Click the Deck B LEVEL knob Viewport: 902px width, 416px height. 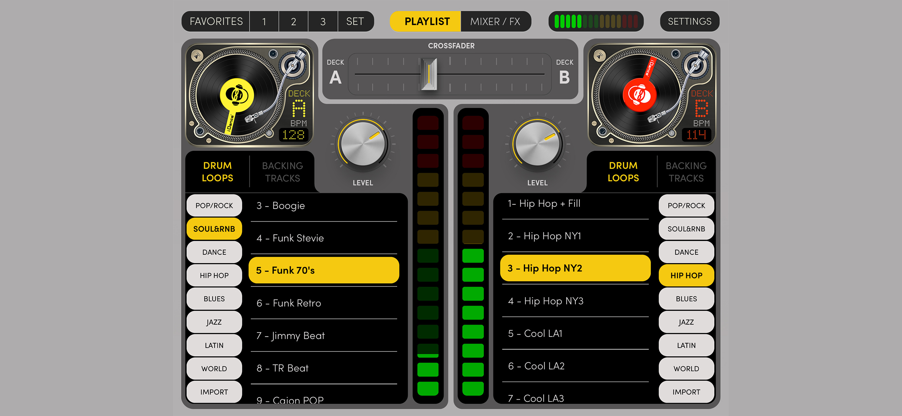tap(537, 144)
